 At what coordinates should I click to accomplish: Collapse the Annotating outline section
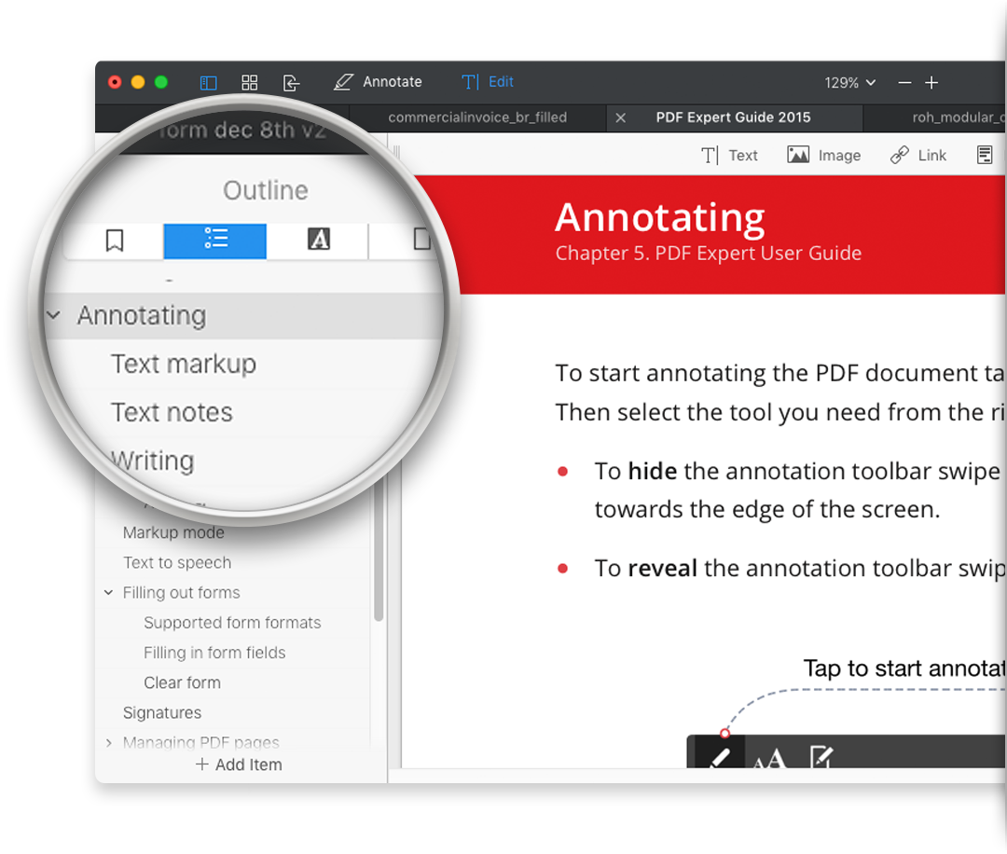tap(54, 315)
